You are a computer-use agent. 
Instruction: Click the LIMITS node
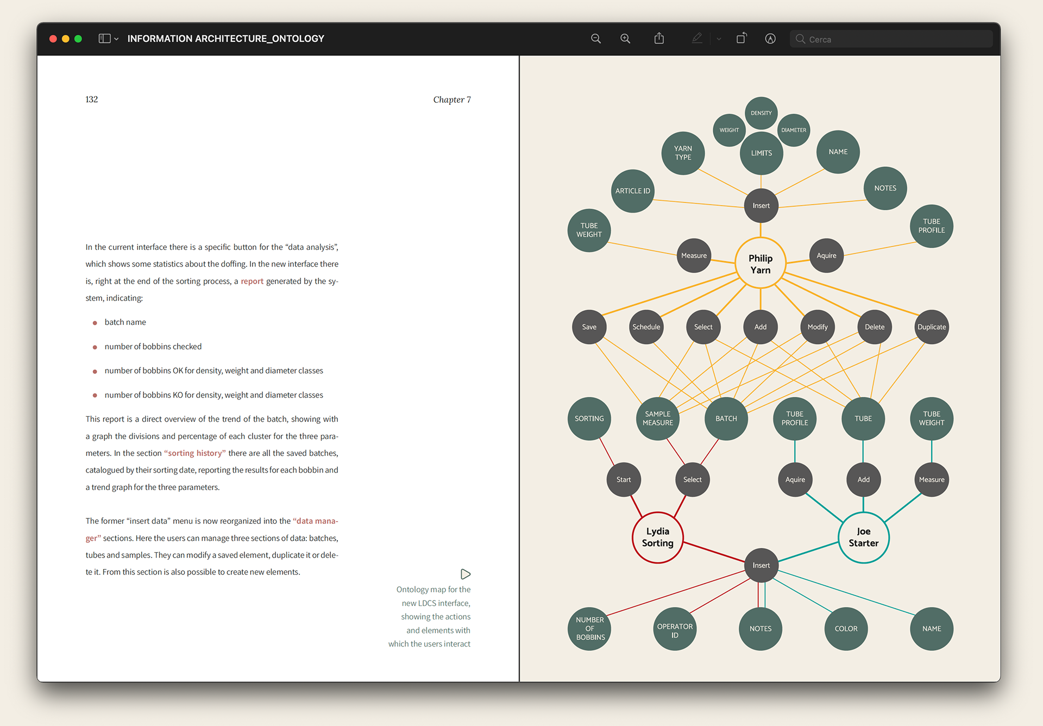click(x=761, y=153)
